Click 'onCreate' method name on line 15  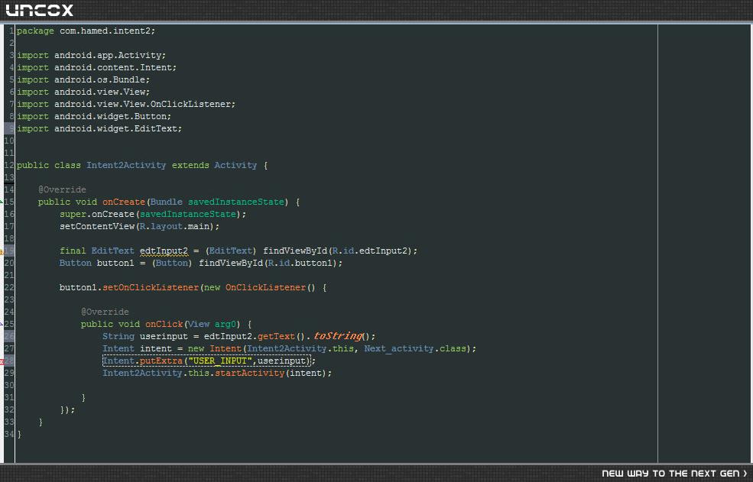click(x=123, y=202)
